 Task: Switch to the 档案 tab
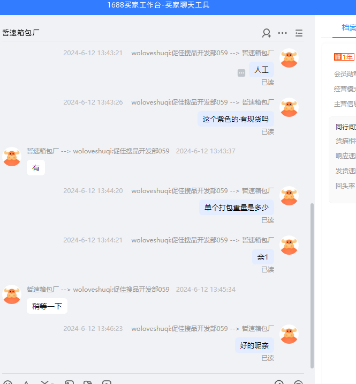pyautogui.click(x=349, y=27)
